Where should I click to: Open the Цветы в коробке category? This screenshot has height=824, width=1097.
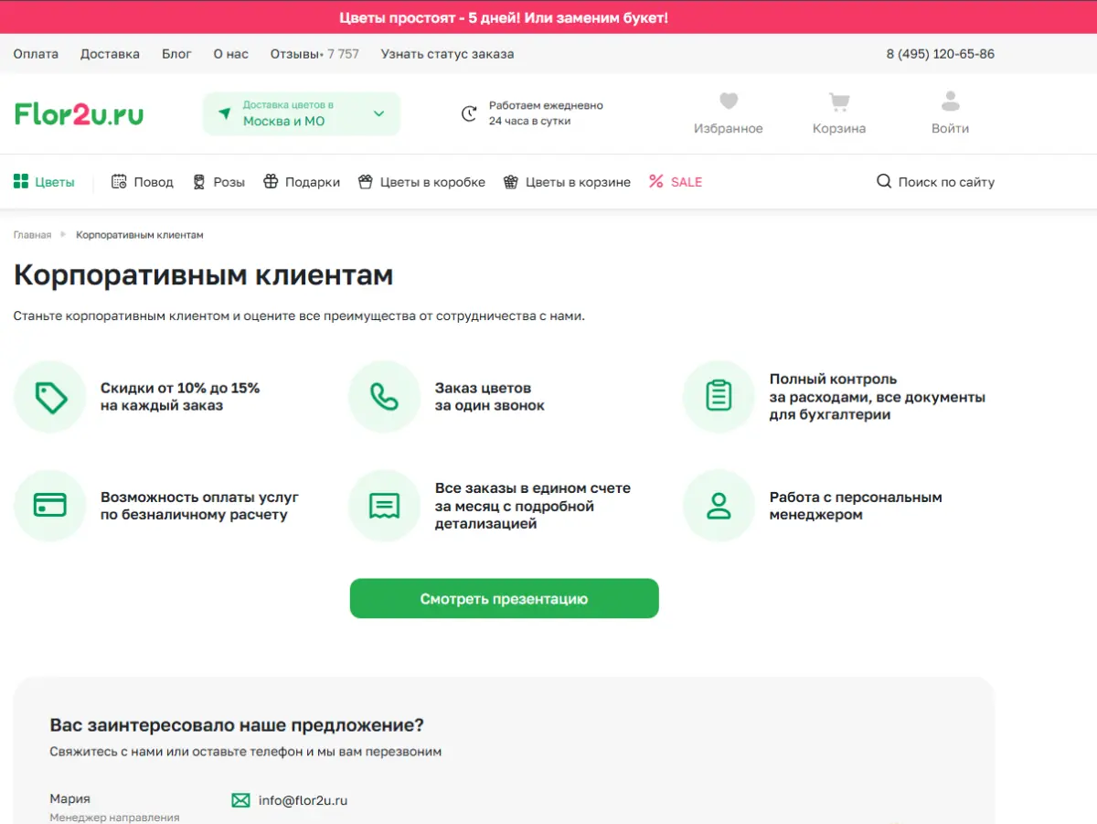pos(421,182)
